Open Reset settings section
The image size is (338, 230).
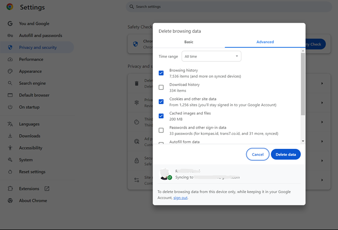(32, 172)
